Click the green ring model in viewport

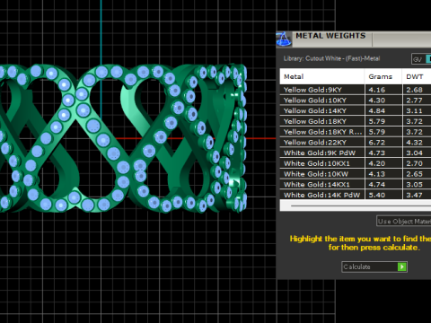tap(123, 138)
